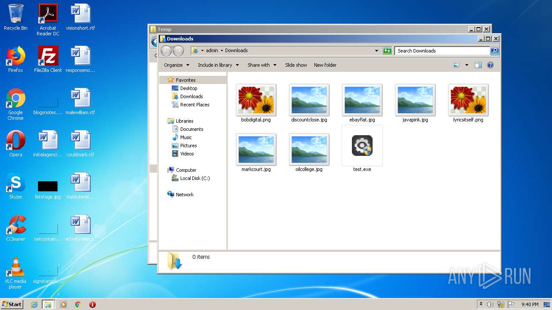
Task: Select discountclose.jpg thumbnail
Action: tap(309, 103)
